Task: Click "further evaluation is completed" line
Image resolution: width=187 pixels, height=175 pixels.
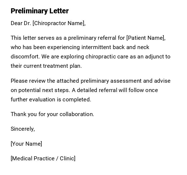Action: [51, 100]
